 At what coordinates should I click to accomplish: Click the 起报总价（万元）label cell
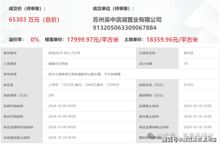click(x=157, y=85)
